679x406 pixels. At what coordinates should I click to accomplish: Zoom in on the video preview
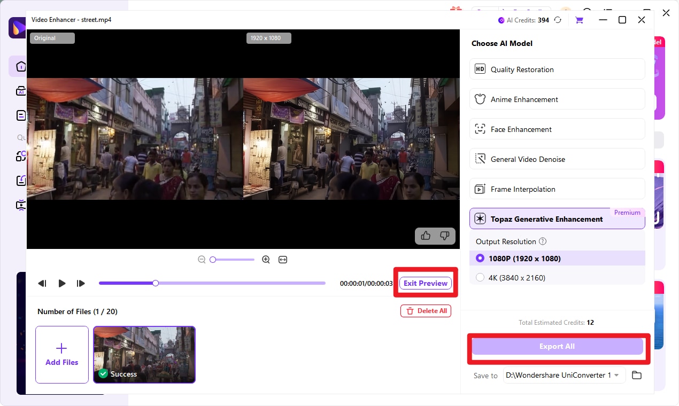pos(266,259)
